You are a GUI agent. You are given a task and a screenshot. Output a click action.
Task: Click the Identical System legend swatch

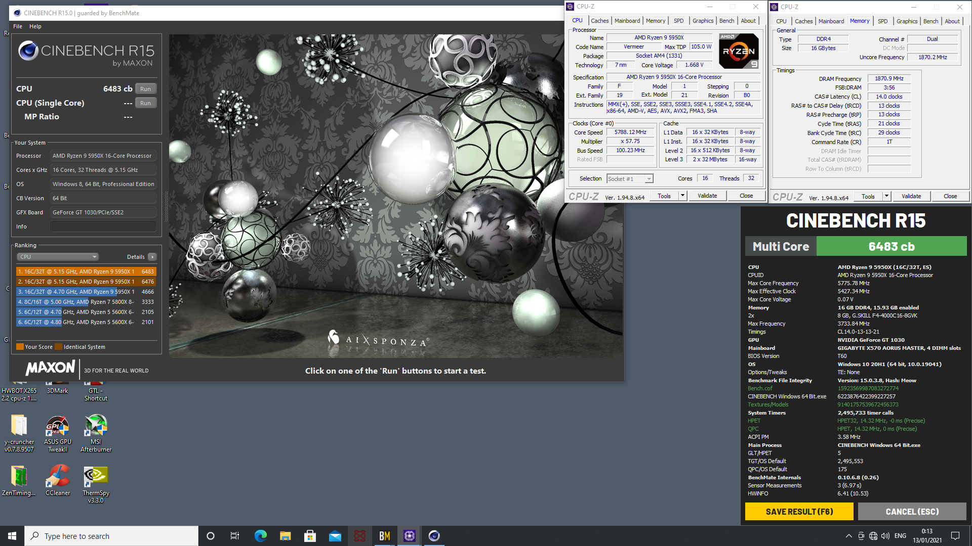(59, 347)
